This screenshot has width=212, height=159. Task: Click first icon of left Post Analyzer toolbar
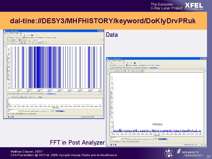click(9, 97)
